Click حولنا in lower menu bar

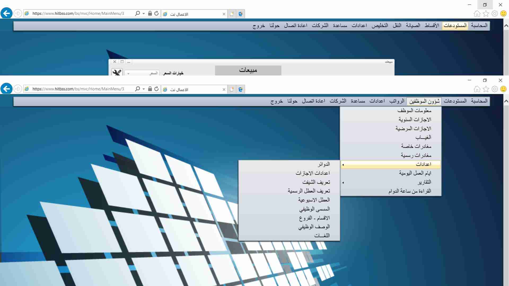(292, 101)
